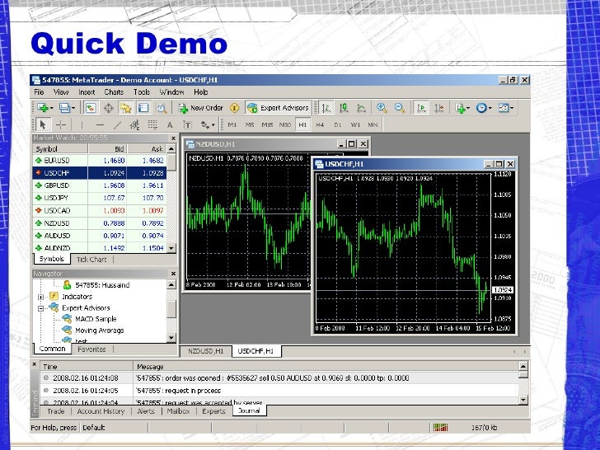The width and height of the screenshot is (600, 450).
Task: Expand the Indicators tree node
Action: tap(40, 297)
